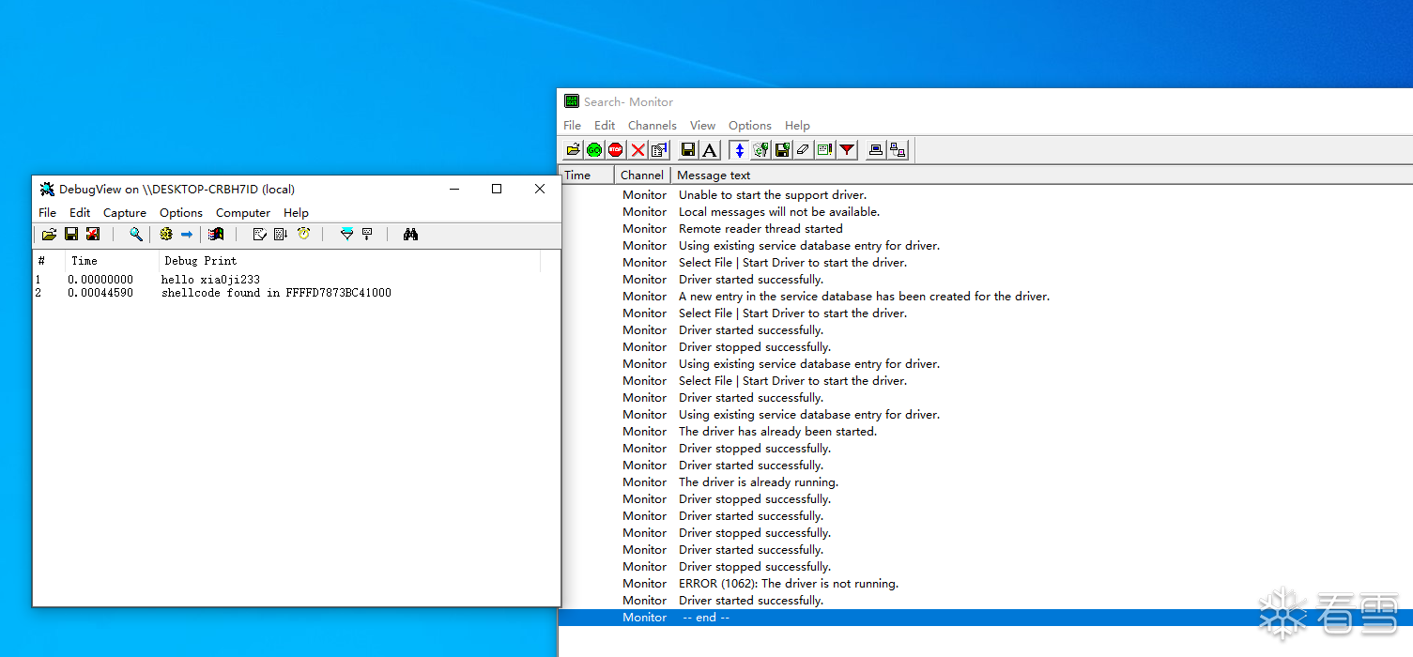
Task: Open the font selection 'A' icon
Action: point(710,149)
